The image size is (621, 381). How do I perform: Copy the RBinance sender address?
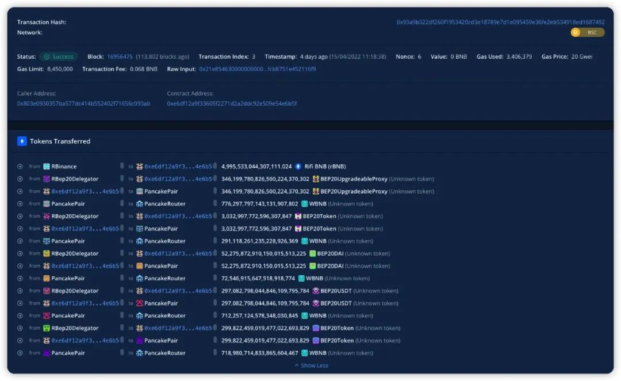pos(122,166)
